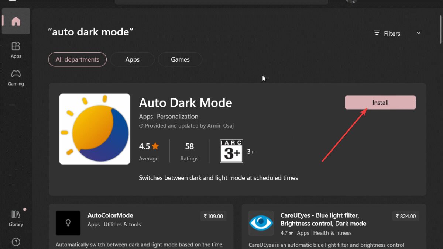Click the IARC 3+ rating badge
Viewport: 443px width, 249px height.
(x=231, y=151)
